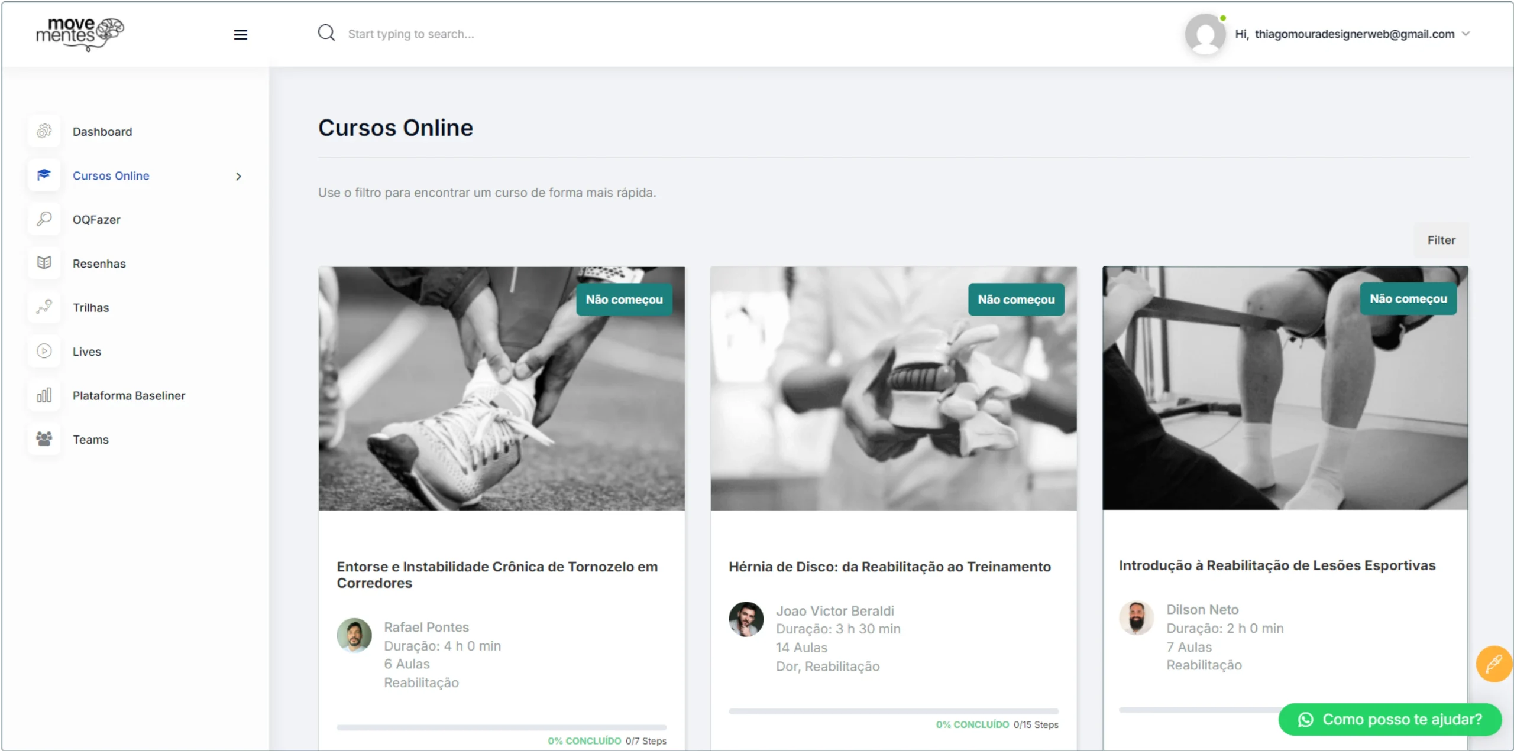Click Não começou badge on Hérnia de Disco course
Image resolution: width=1514 pixels, height=751 pixels.
click(1016, 299)
